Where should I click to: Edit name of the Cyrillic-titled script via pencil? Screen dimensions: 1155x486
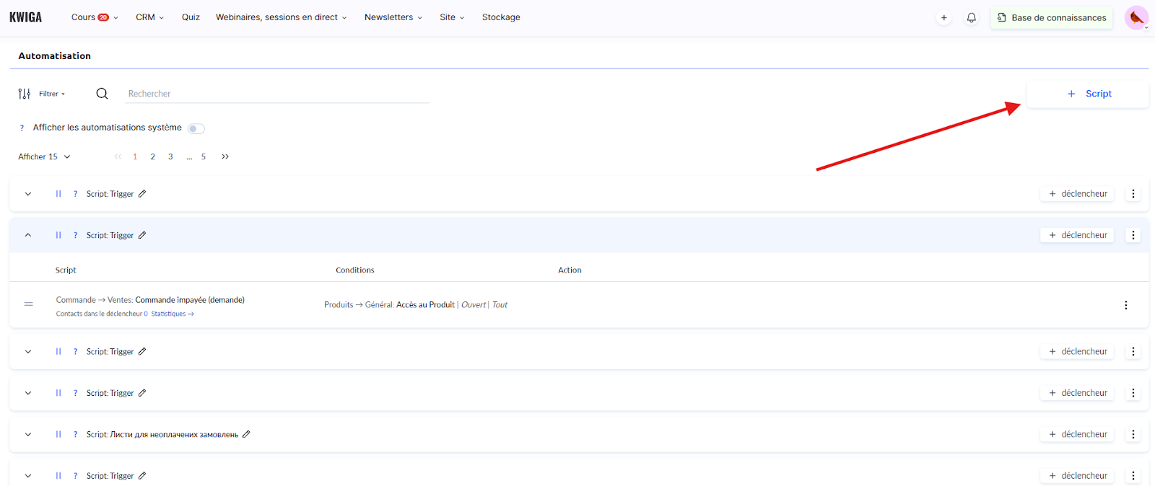point(246,434)
